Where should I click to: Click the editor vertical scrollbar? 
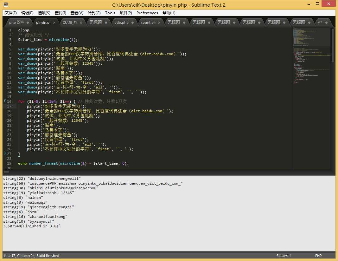coord(333,46)
